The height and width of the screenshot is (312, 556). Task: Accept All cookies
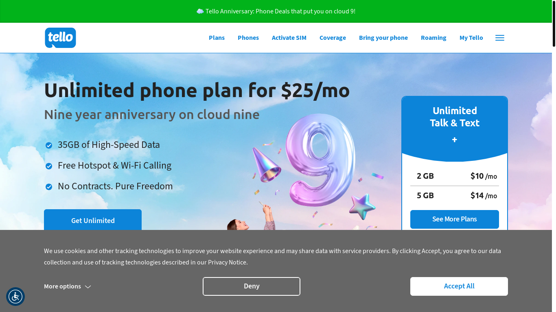tap(459, 286)
